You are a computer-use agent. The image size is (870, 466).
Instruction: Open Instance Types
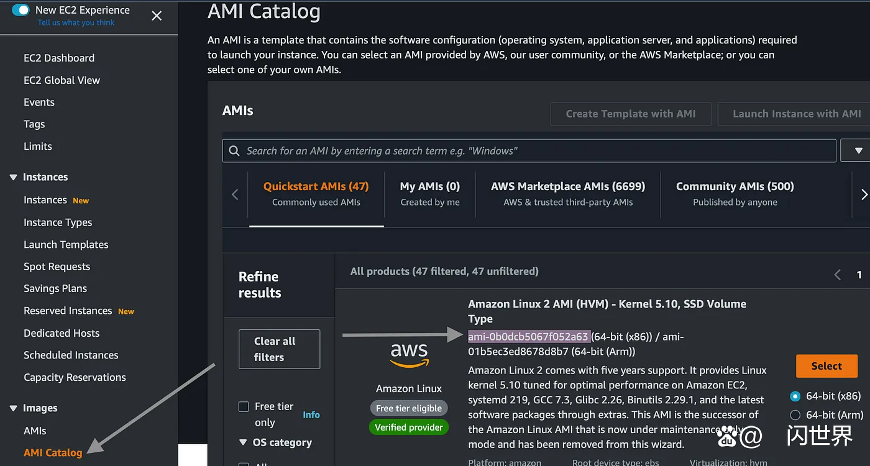58,222
